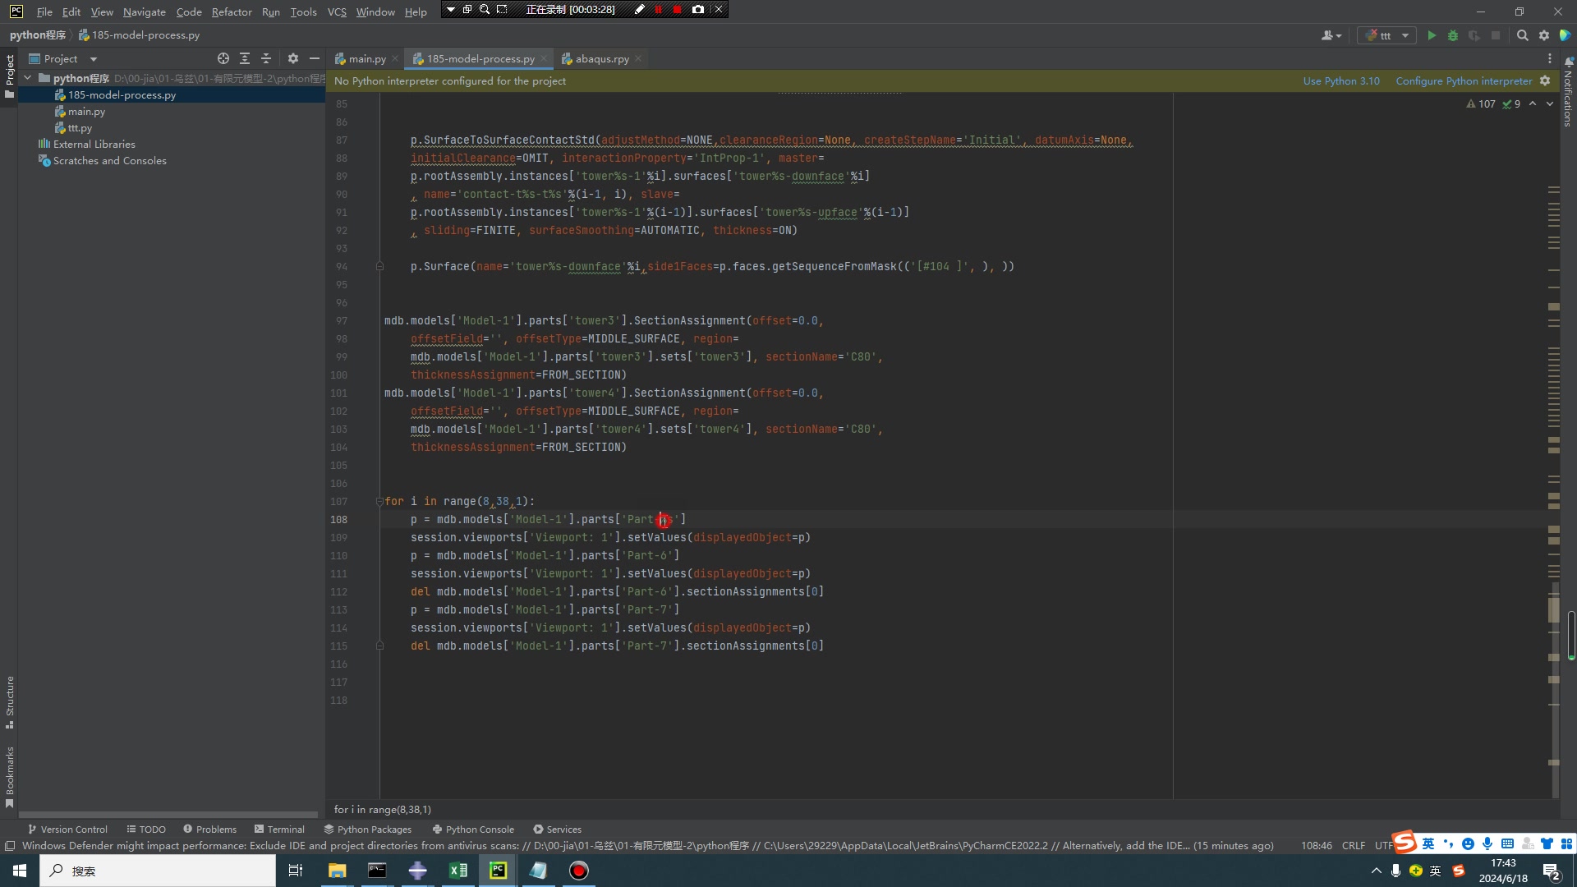Open the Project view selector dropdown
Screen dimensions: 1577x887
pos(92,58)
